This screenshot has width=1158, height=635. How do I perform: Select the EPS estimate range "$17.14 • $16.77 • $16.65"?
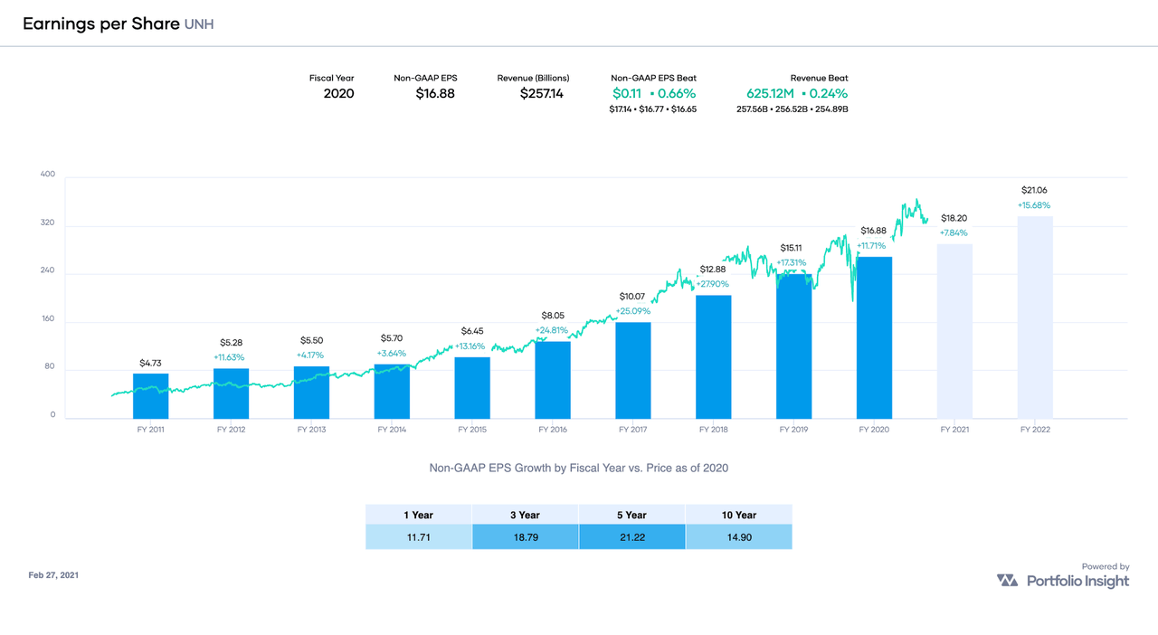653,109
